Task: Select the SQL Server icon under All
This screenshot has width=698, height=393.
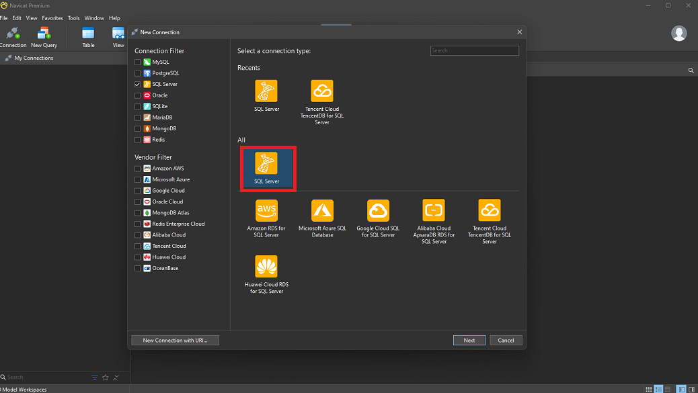Action: pos(267,167)
